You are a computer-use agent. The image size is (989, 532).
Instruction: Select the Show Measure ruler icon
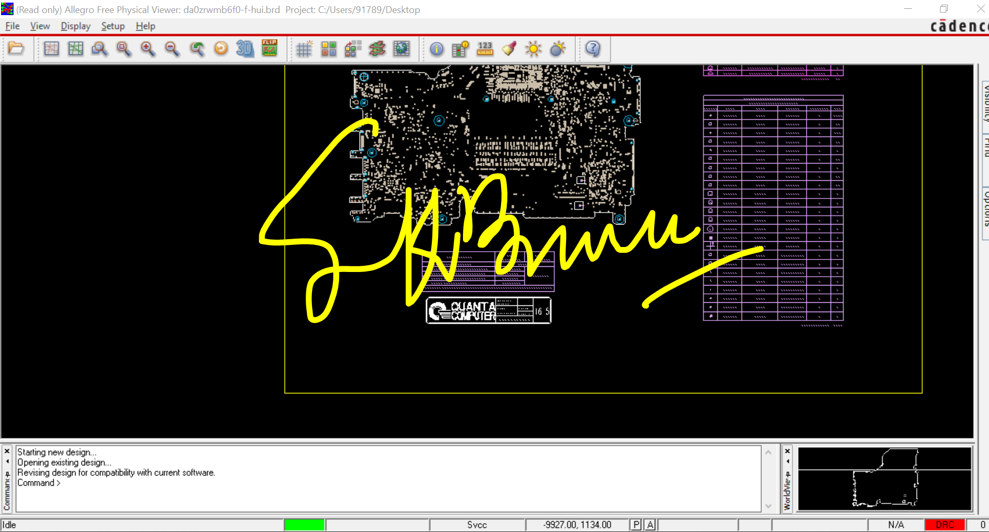(485, 49)
